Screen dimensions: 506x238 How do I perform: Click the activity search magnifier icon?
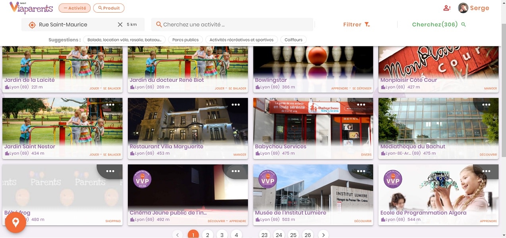(x=159, y=25)
